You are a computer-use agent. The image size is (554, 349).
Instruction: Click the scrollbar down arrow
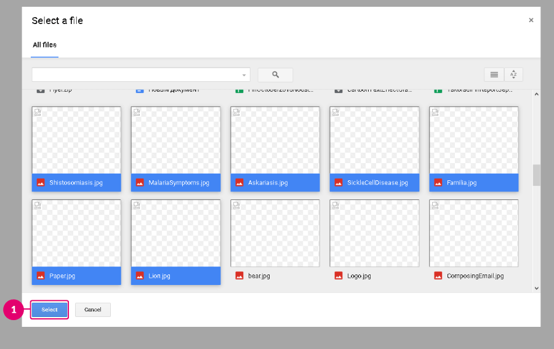[536, 288]
